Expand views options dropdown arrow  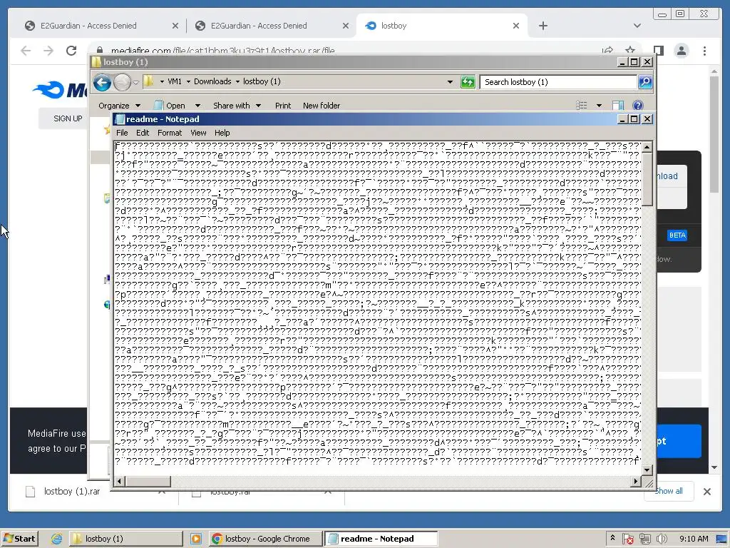[599, 106]
